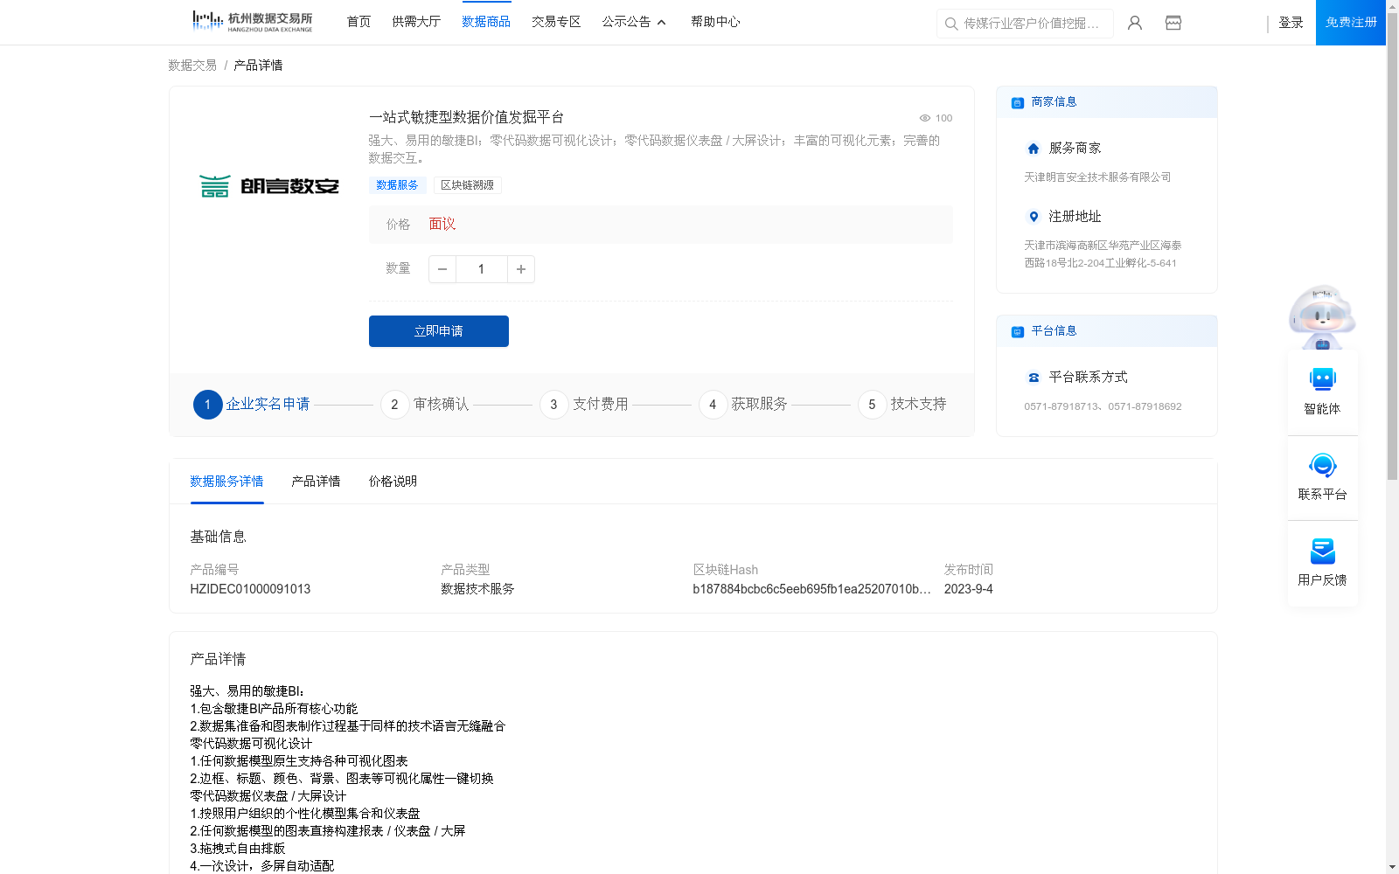Image resolution: width=1399 pixels, height=874 pixels.
Task: Click 产品详情 breadcrumb text
Action: (x=258, y=66)
